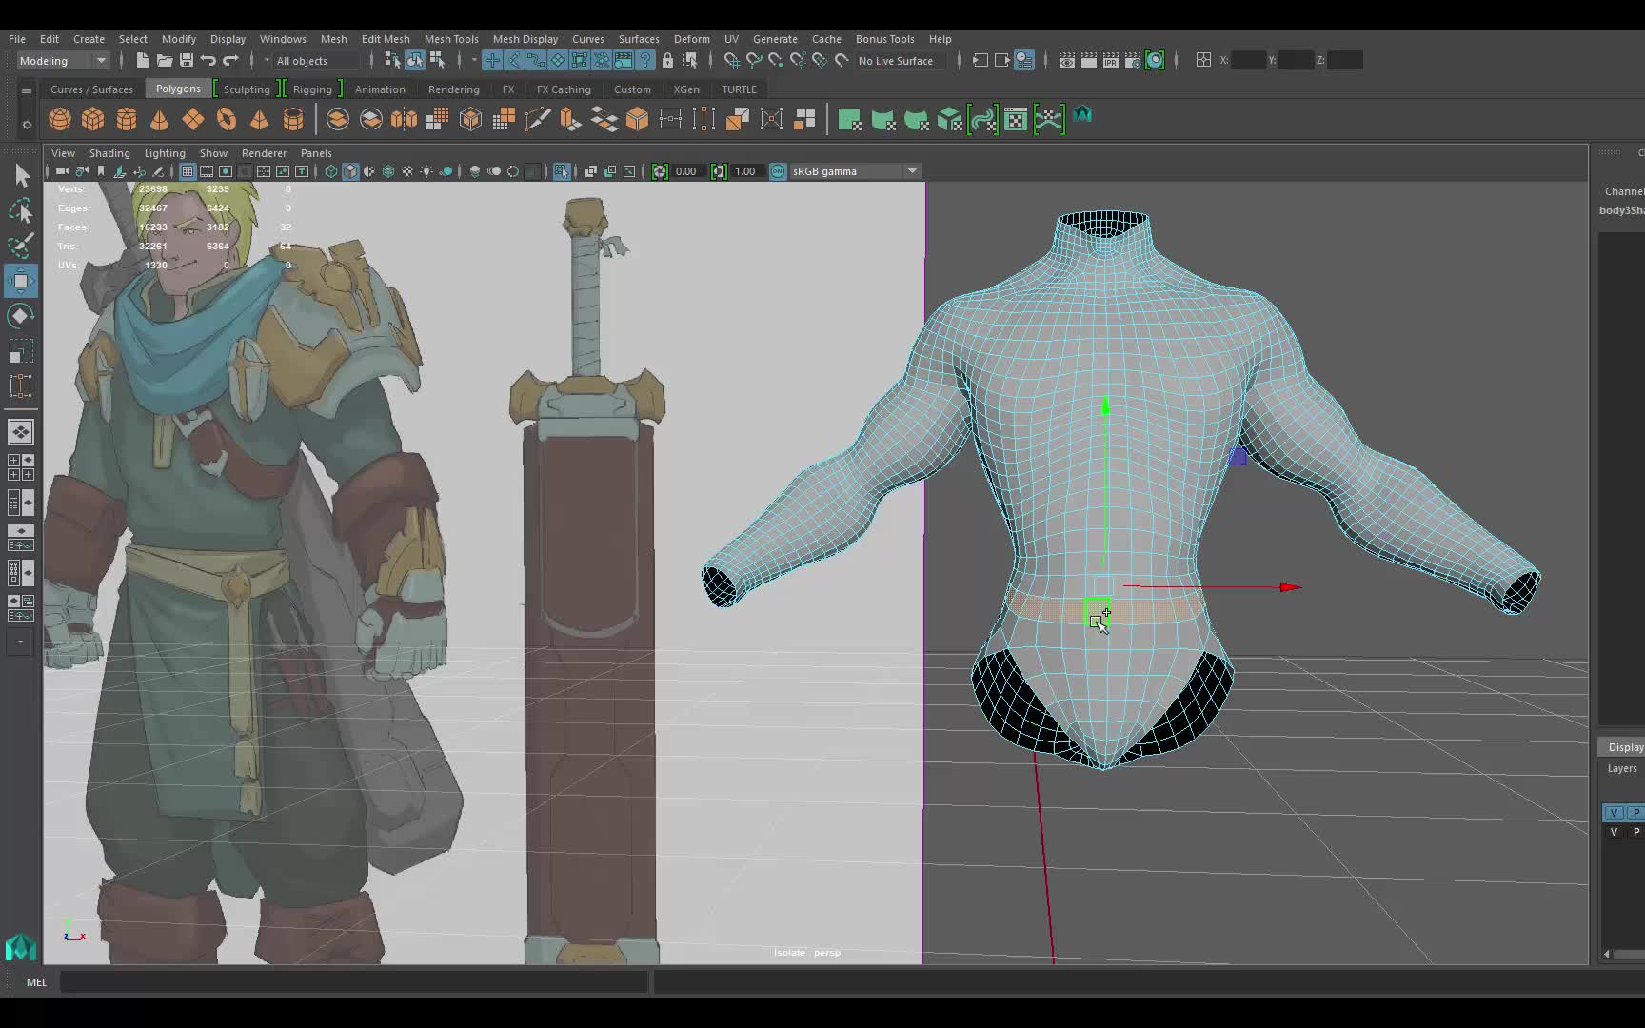Open the Multi-Cut tool from the shelf
1645x1028 pixels.
538,119
